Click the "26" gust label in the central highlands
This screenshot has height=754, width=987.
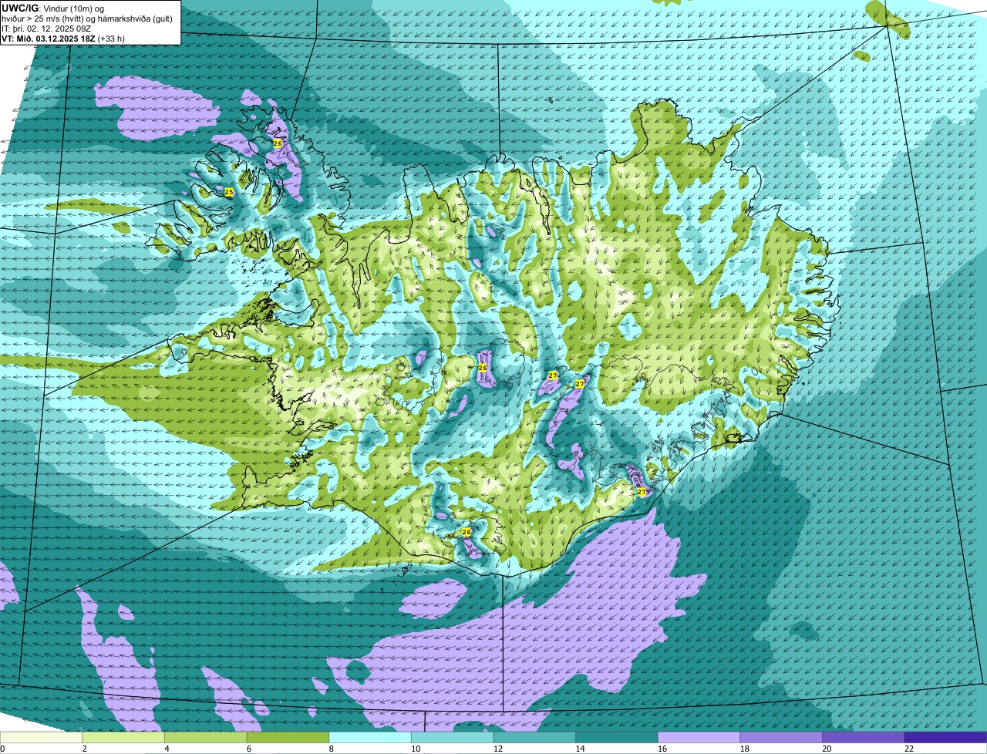(x=483, y=368)
